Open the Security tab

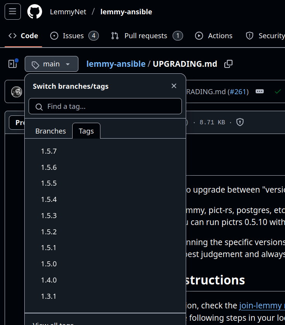point(265,36)
